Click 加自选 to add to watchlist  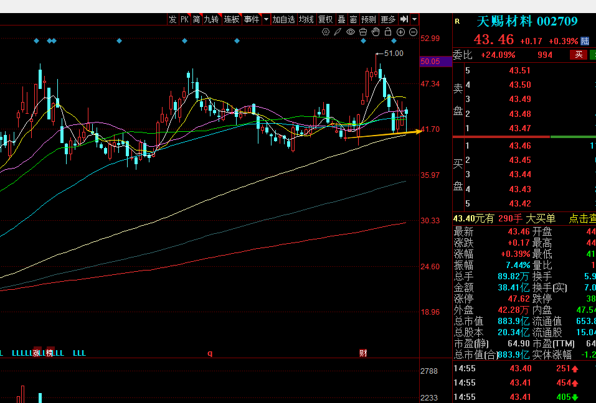point(283,19)
